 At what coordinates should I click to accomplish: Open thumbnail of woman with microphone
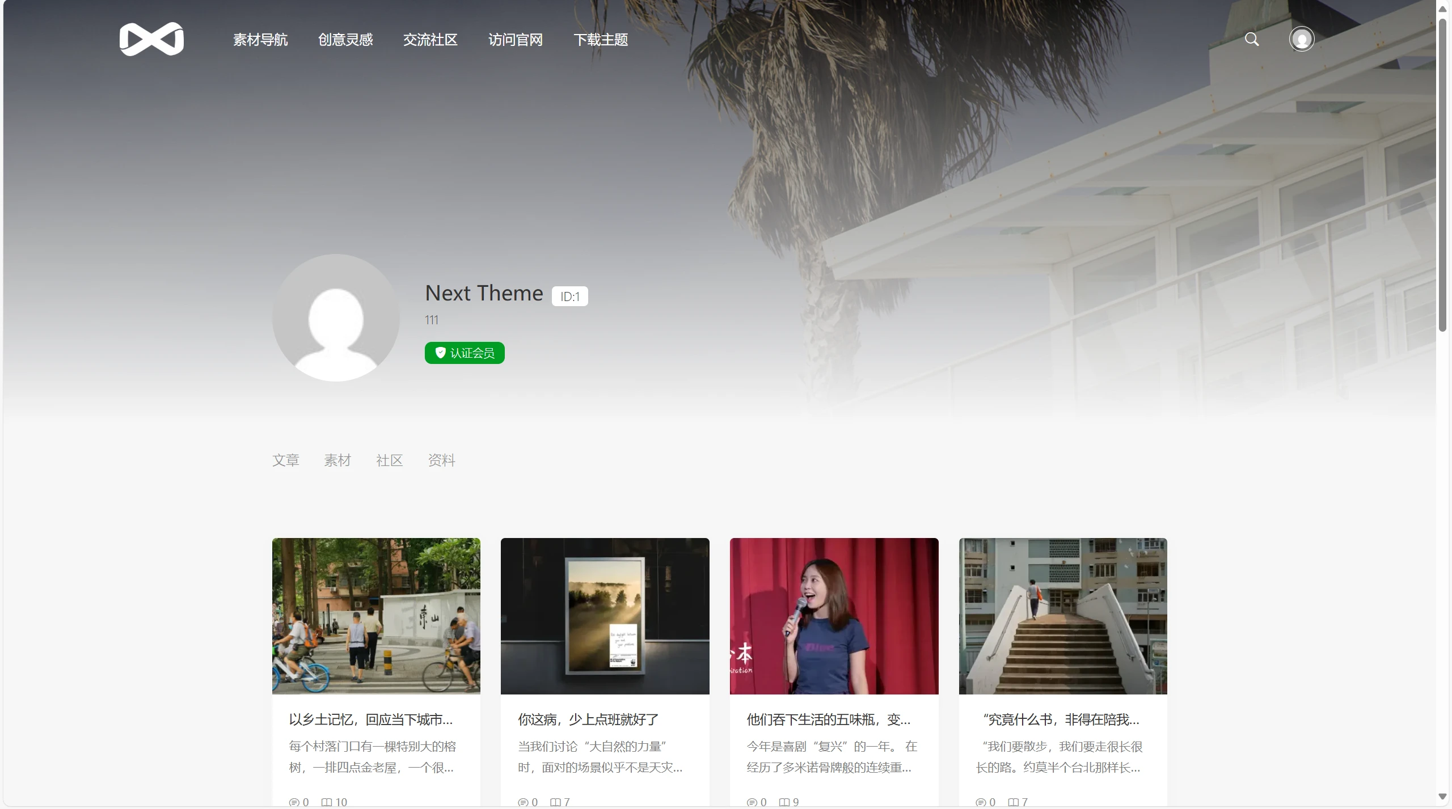834,616
